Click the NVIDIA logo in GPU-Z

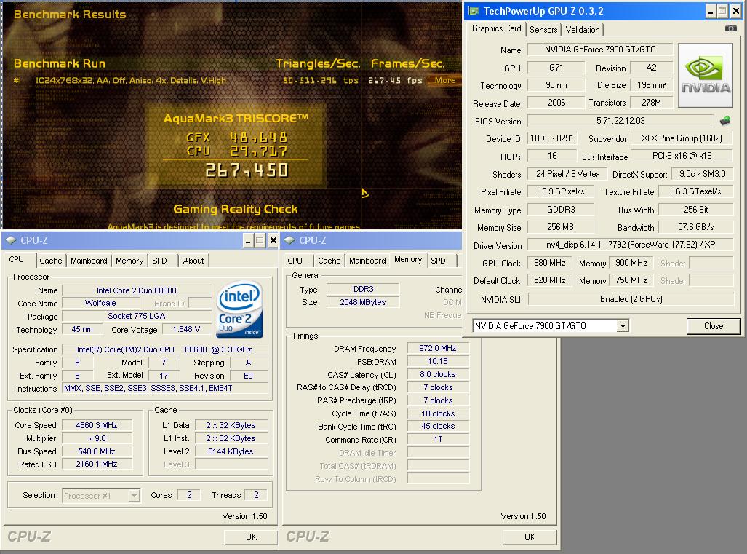point(705,75)
